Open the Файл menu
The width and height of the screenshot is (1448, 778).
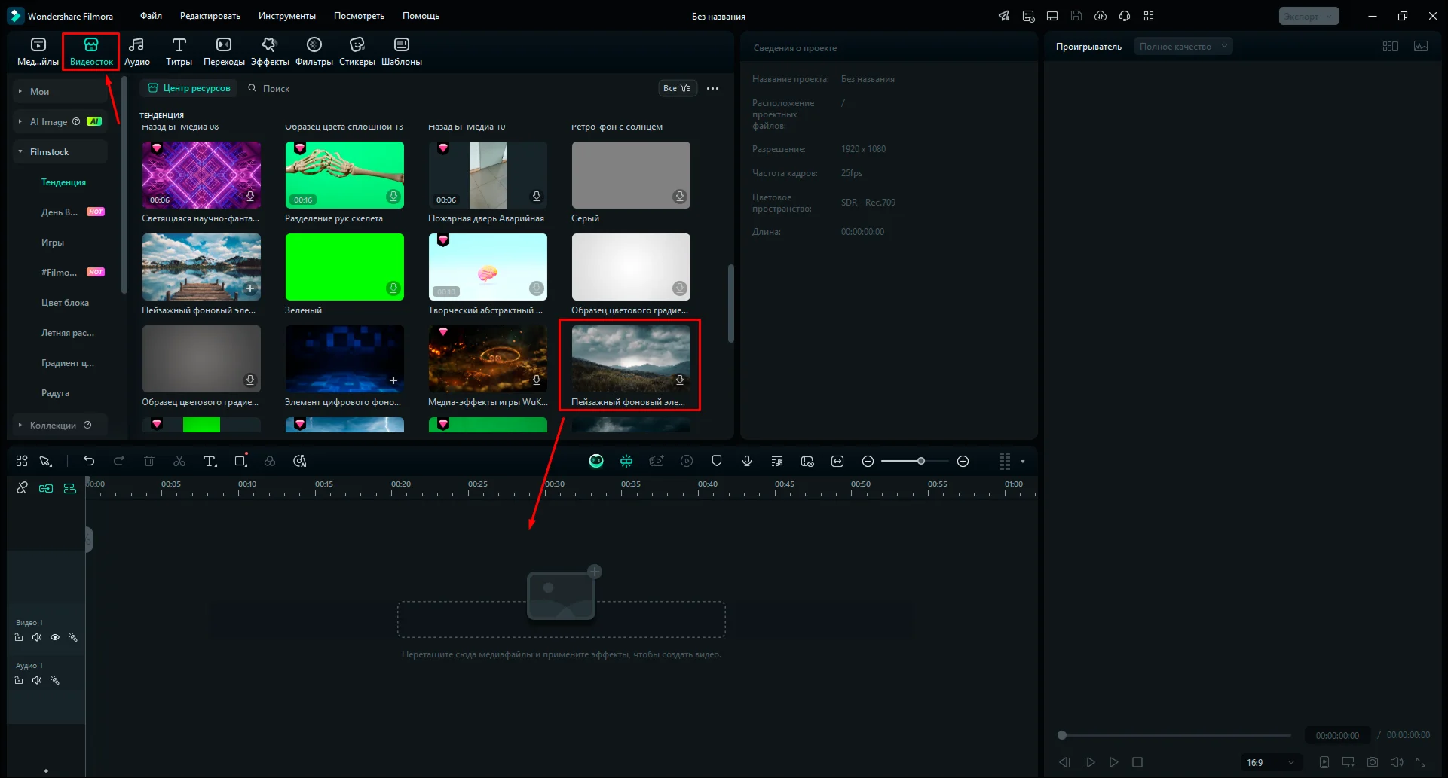151,16
